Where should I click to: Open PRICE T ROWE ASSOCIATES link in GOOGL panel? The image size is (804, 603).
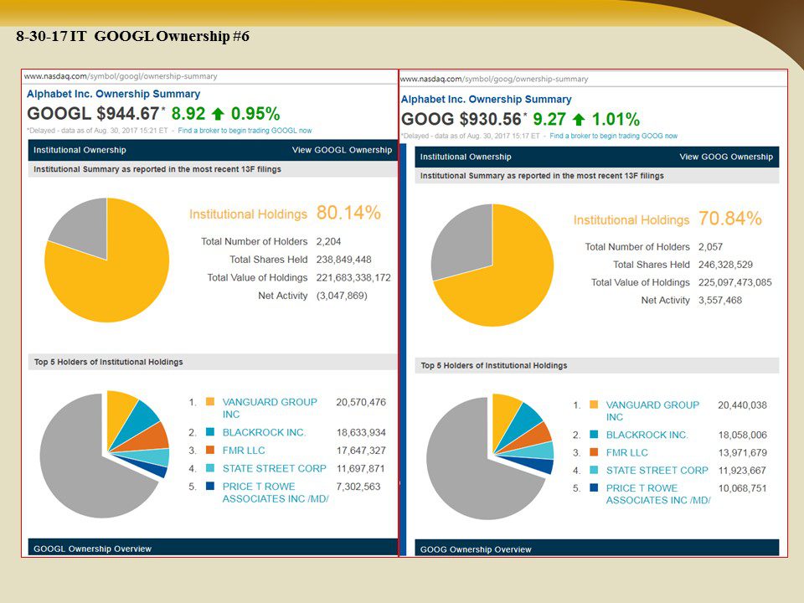pos(276,492)
